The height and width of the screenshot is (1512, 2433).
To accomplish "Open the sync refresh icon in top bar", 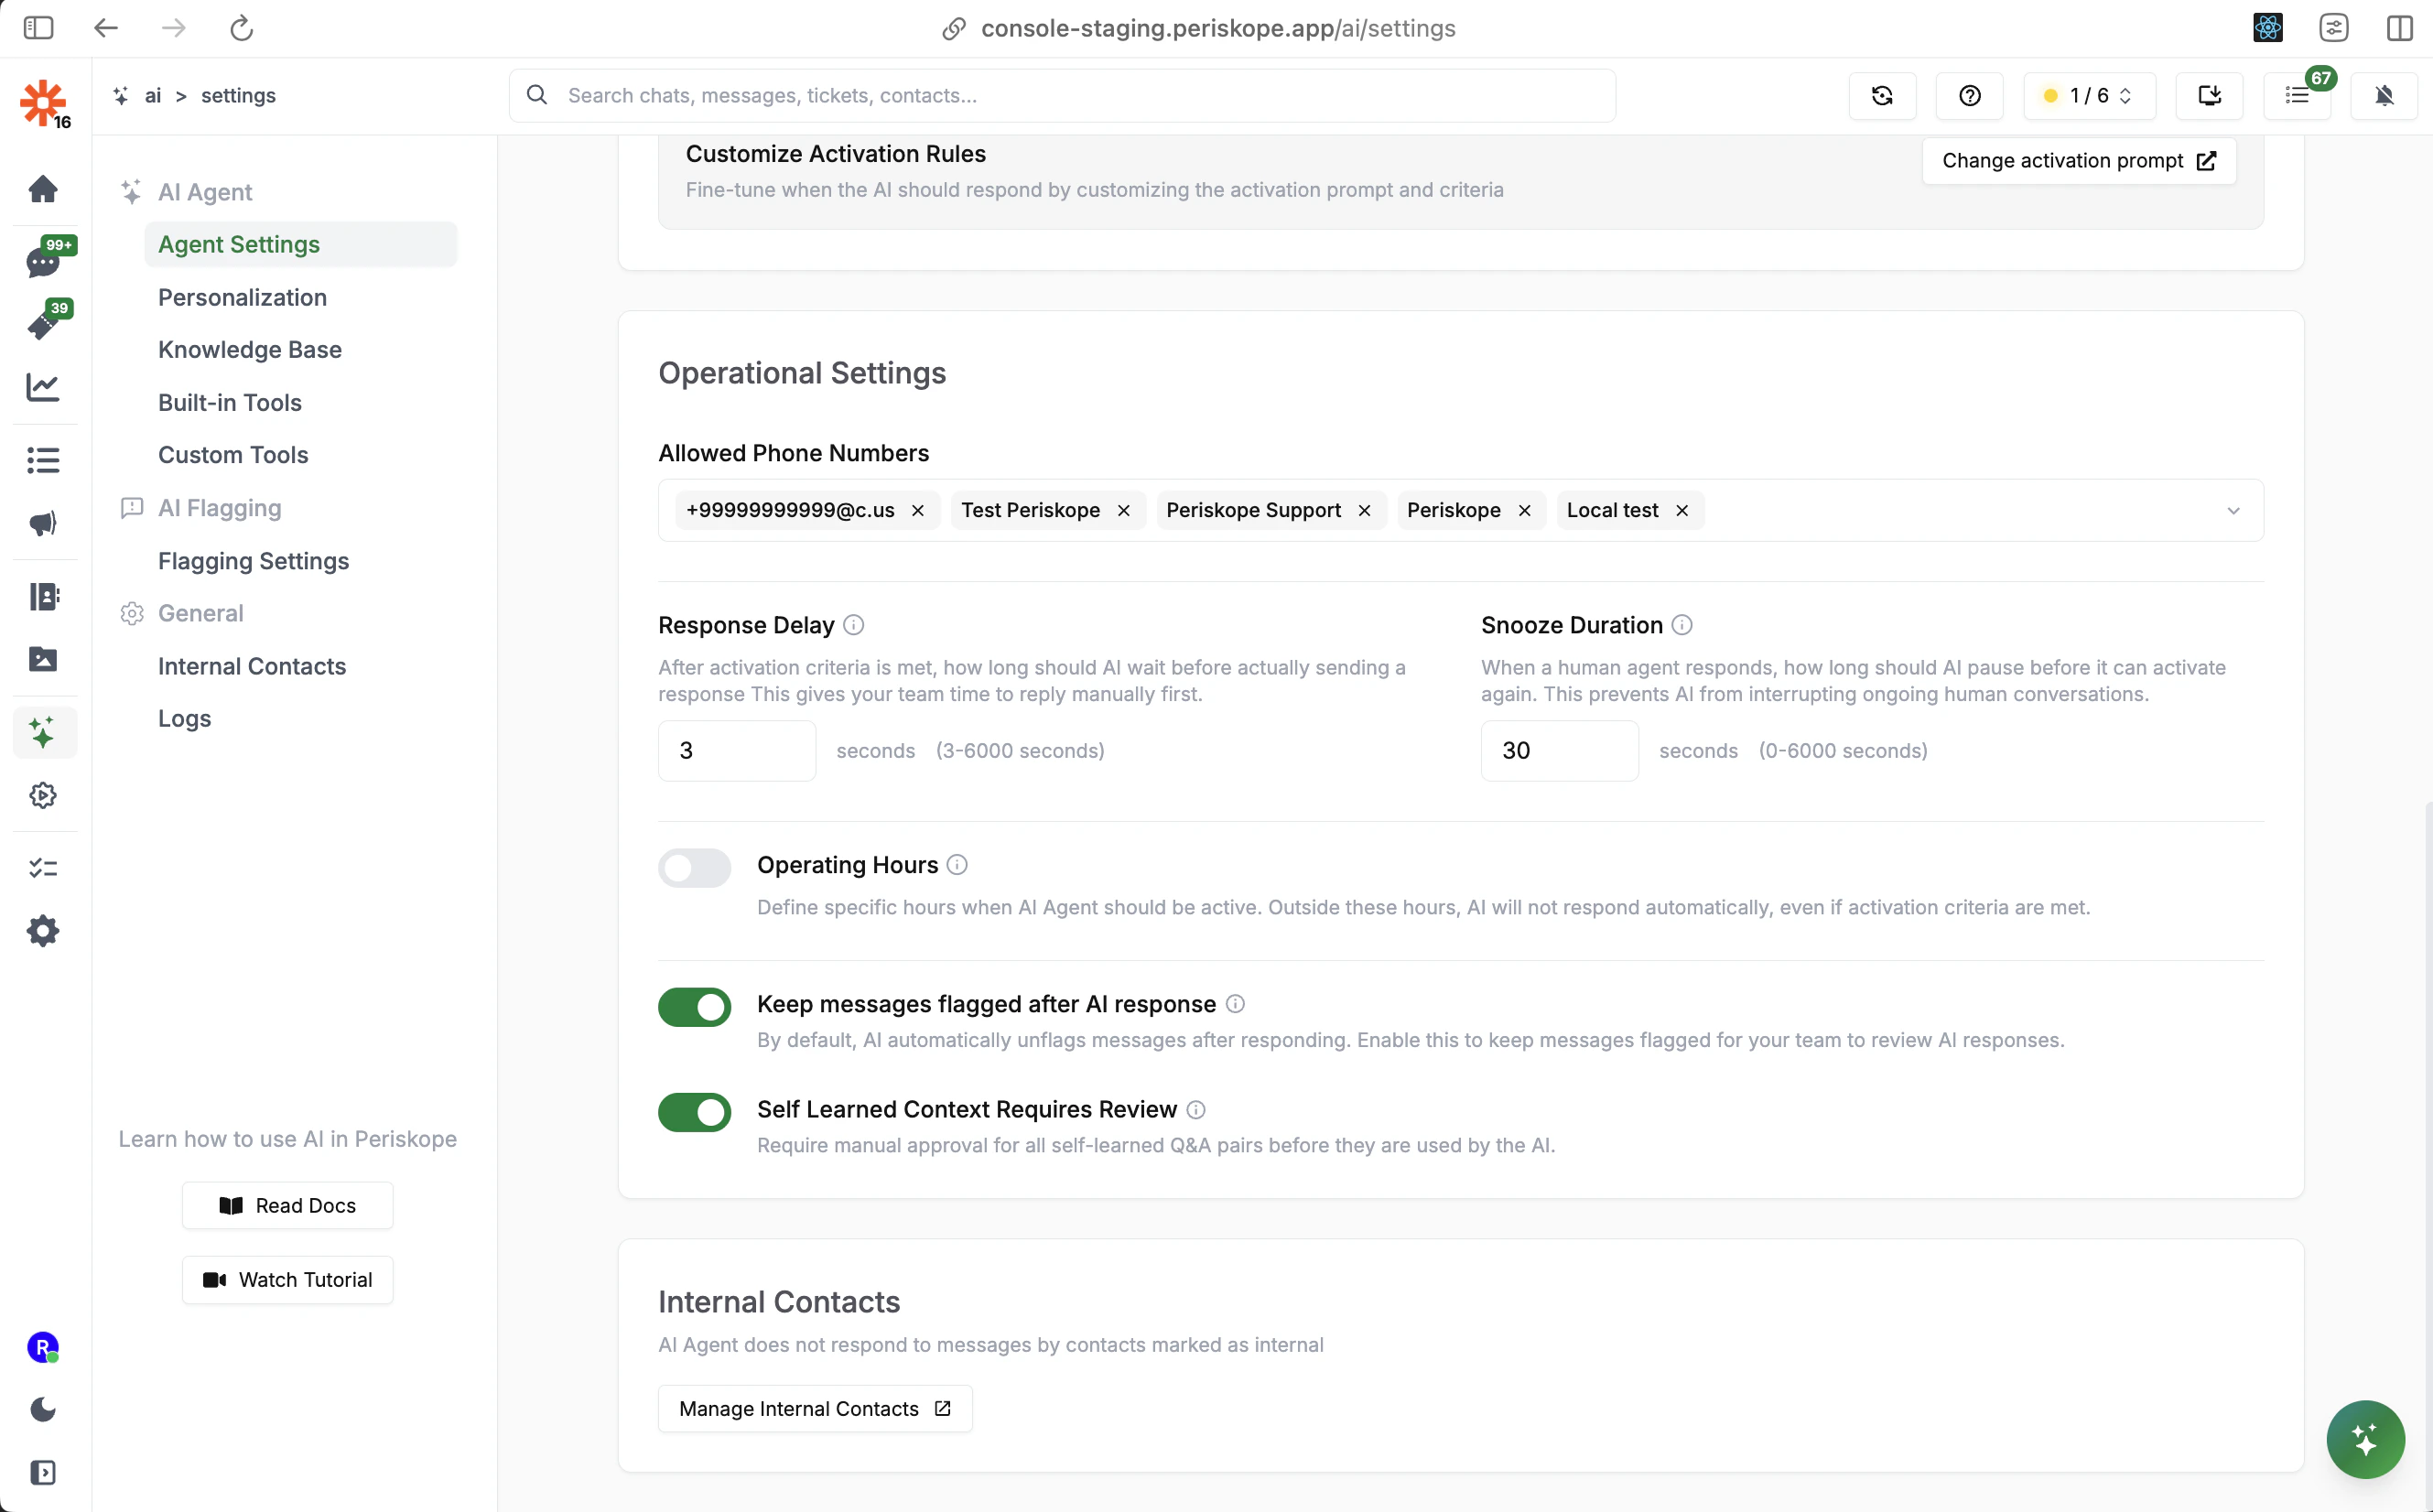I will point(1883,95).
